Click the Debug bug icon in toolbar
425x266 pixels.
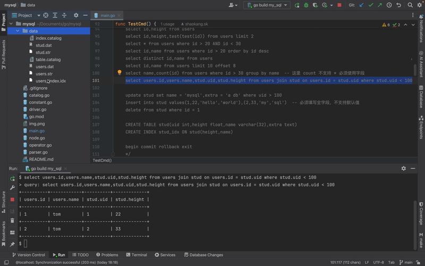click(306, 5)
